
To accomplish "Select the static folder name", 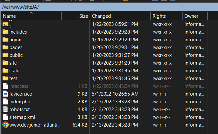I will pyautogui.click(x=15, y=70).
